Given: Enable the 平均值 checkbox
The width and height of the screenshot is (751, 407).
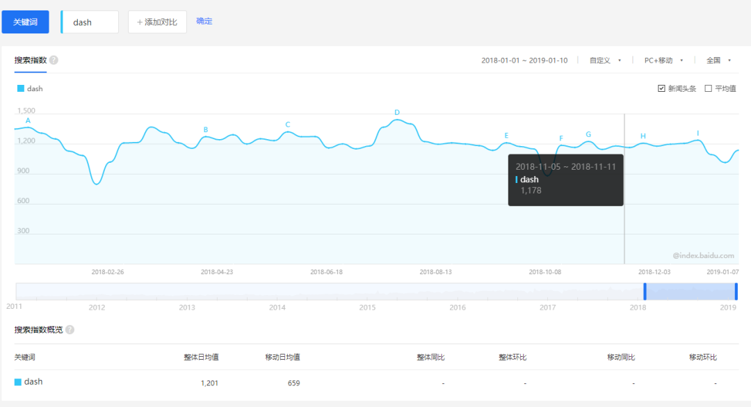Looking at the screenshot, I should tap(709, 88).
